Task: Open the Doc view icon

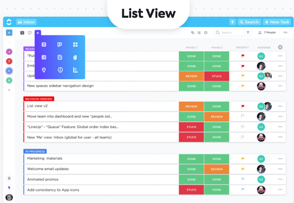Action: (x=60, y=57)
